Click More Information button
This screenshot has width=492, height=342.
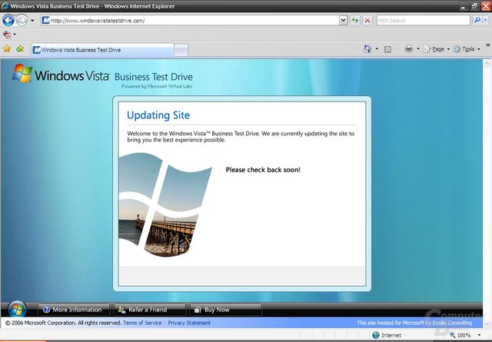[x=74, y=310]
